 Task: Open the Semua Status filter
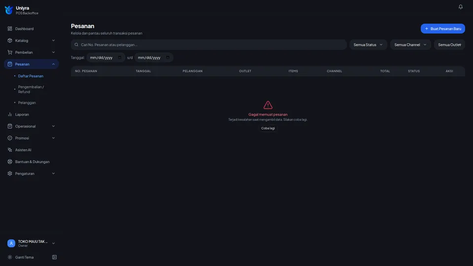[x=368, y=45]
